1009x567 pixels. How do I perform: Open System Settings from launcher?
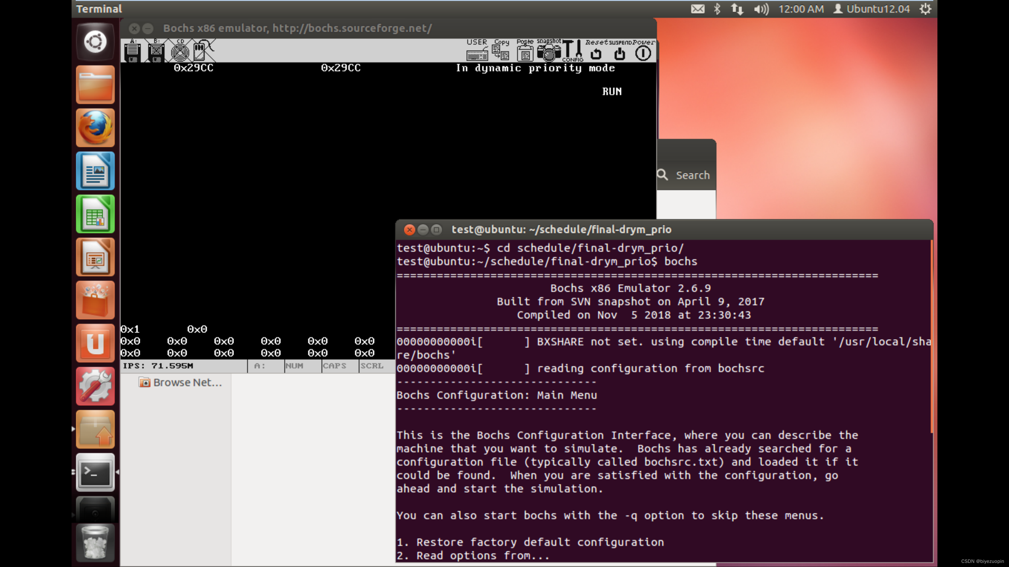tap(95, 386)
